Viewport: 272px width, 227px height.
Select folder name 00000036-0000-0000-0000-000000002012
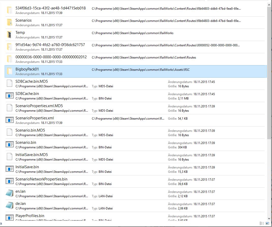tap(51, 57)
